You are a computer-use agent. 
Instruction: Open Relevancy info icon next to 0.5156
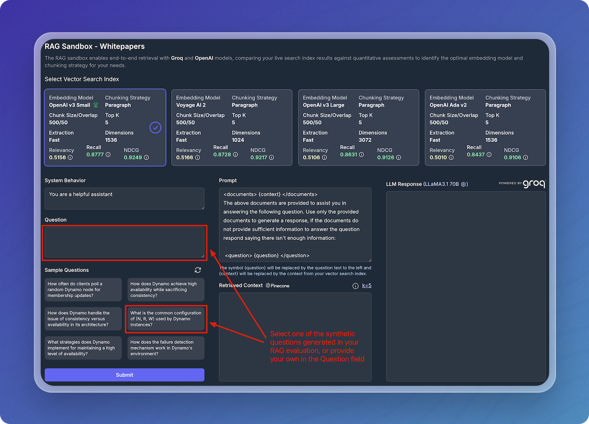click(70, 157)
